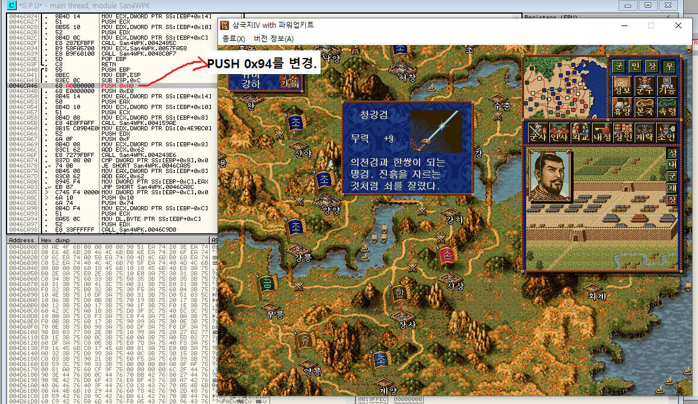Screen dimensions: 698x404
Task: Switch to the 민 tab
Action: pyautogui.click(x=635, y=66)
